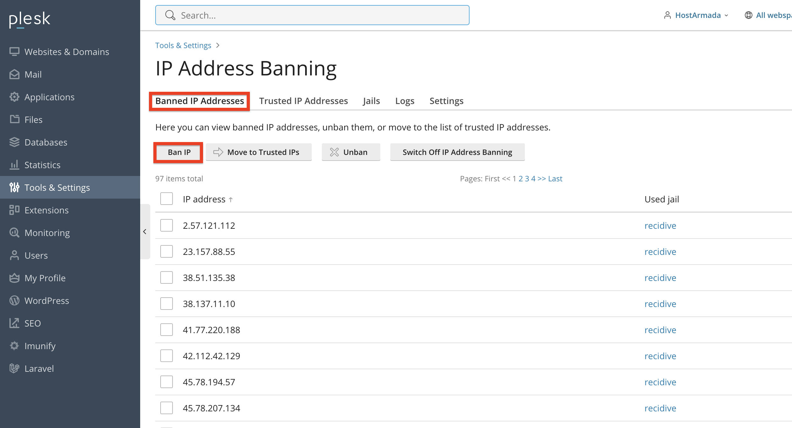The width and height of the screenshot is (792, 428).
Task: Check the box for 38.137.11.10
Action: (x=167, y=304)
